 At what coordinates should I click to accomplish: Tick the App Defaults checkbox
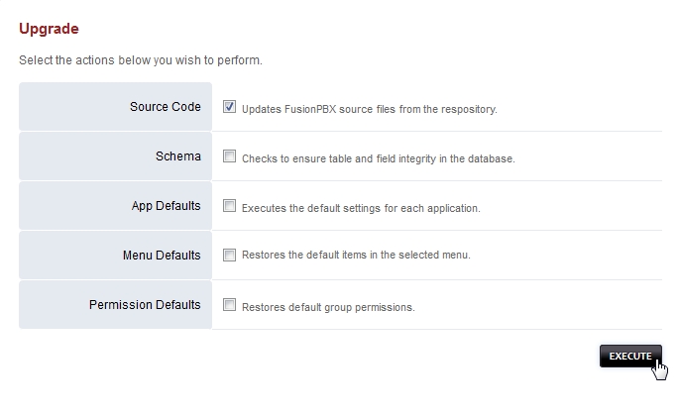click(x=230, y=206)
